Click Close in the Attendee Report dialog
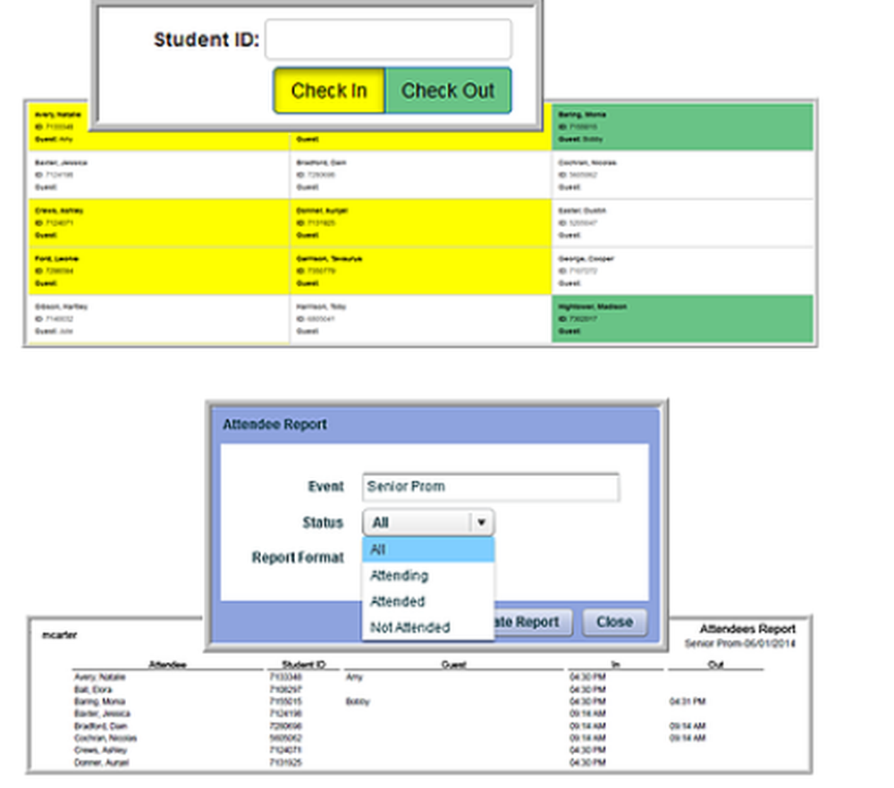The width and height of the screenshot is (894, 788). click(615, 622)
